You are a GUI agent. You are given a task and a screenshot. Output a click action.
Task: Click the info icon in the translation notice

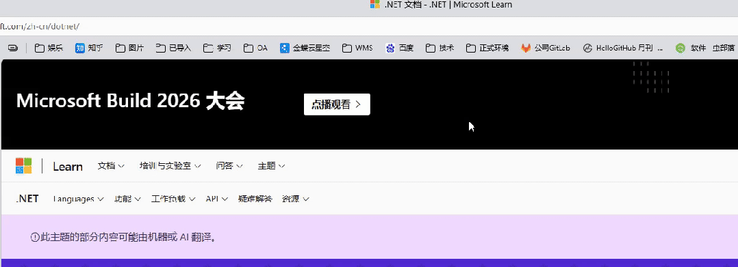pyautogui.click(x=35, y=238)
